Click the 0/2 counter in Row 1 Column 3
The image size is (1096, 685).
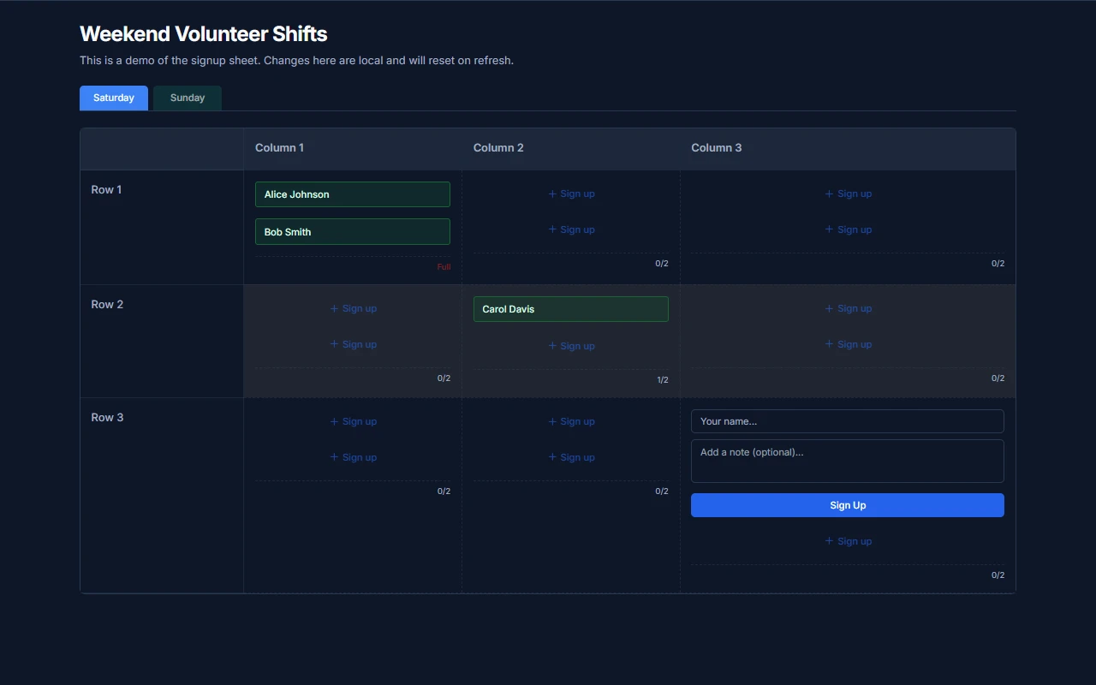tap(998, 264)
